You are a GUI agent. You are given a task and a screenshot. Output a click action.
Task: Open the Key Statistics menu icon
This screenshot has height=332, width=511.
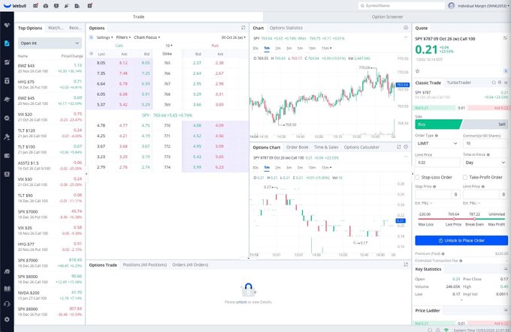[x=506, y=269]
